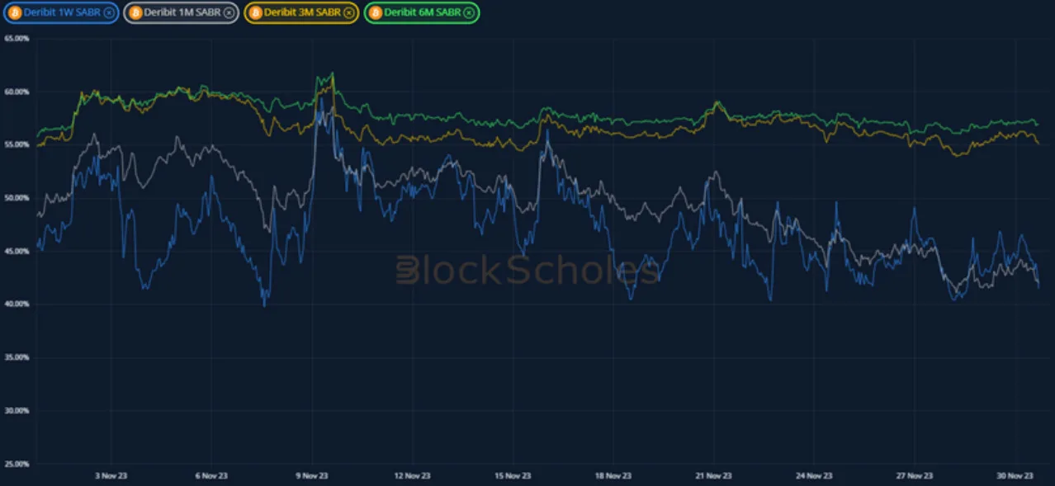Remove the Deribit 3M SABR series
This screenshot has height=486, width=1055.
(349, 12)
